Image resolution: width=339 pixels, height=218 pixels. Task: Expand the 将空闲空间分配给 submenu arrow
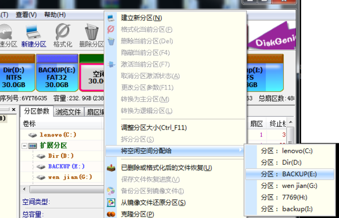(240, 149)
